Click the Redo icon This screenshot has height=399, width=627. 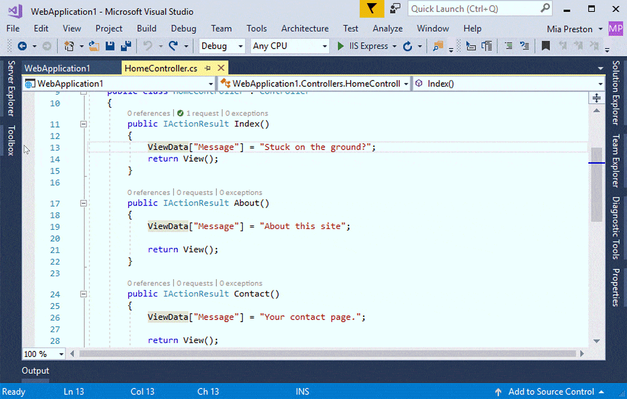pyautogui.click(x=172, y=46)
